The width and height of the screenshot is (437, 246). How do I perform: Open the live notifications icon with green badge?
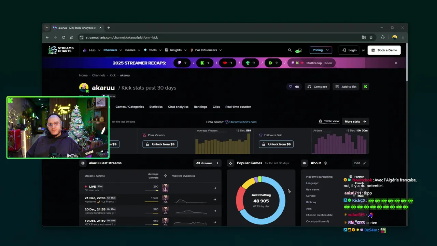(x=299, y=50)
